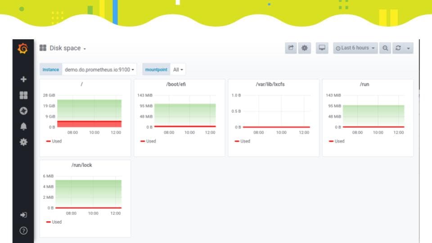
Task: Open the Alerting bell icon
Action: click(x=23, y=126)
